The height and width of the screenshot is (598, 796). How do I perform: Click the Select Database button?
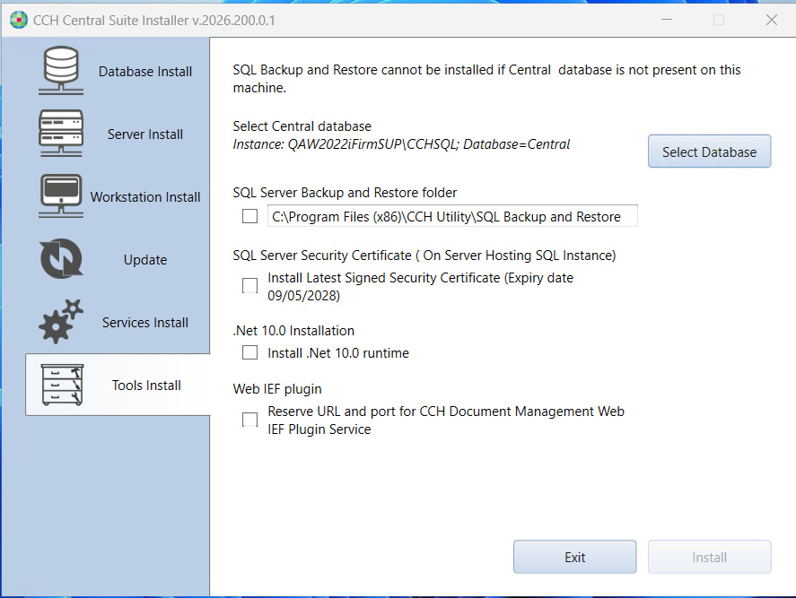(709, 152)
